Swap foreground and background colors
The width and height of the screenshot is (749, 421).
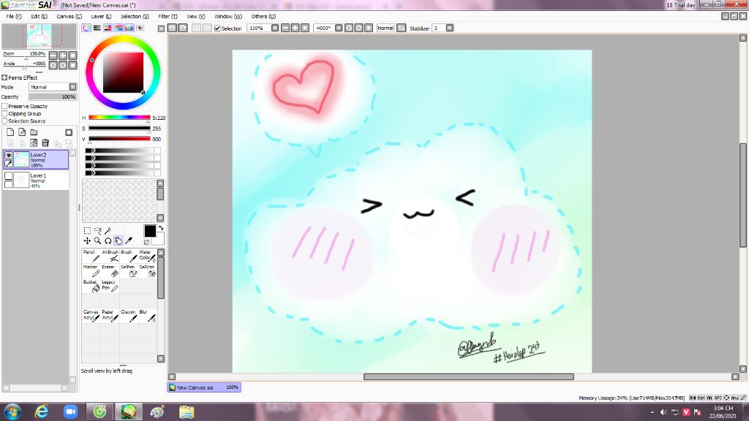(160, 228)
